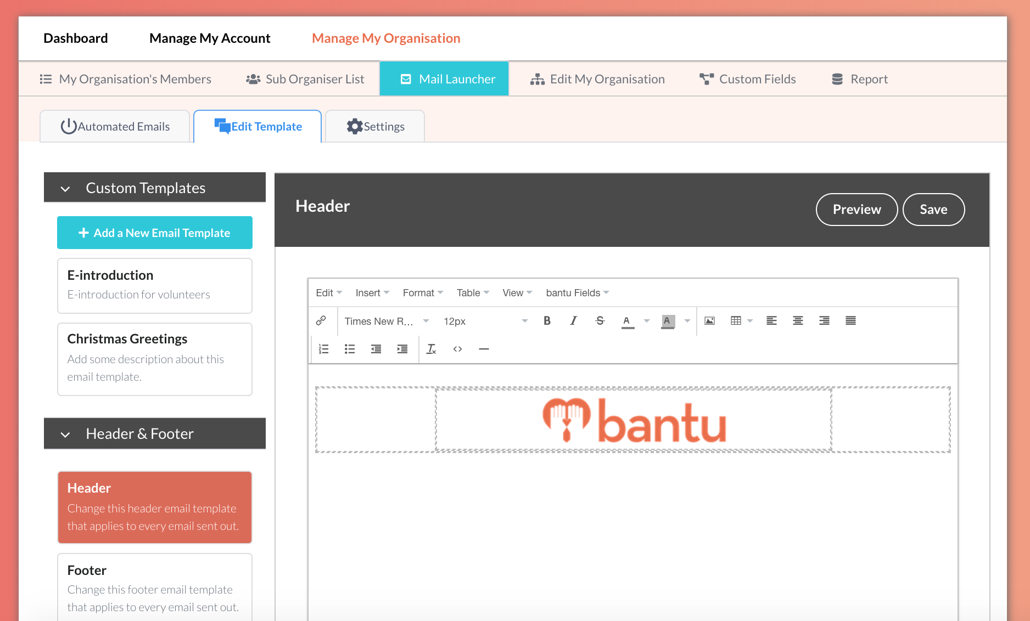The width and height of the screenshot is (1030, 621).
Task: Align text center
Action: coord(798,321)
